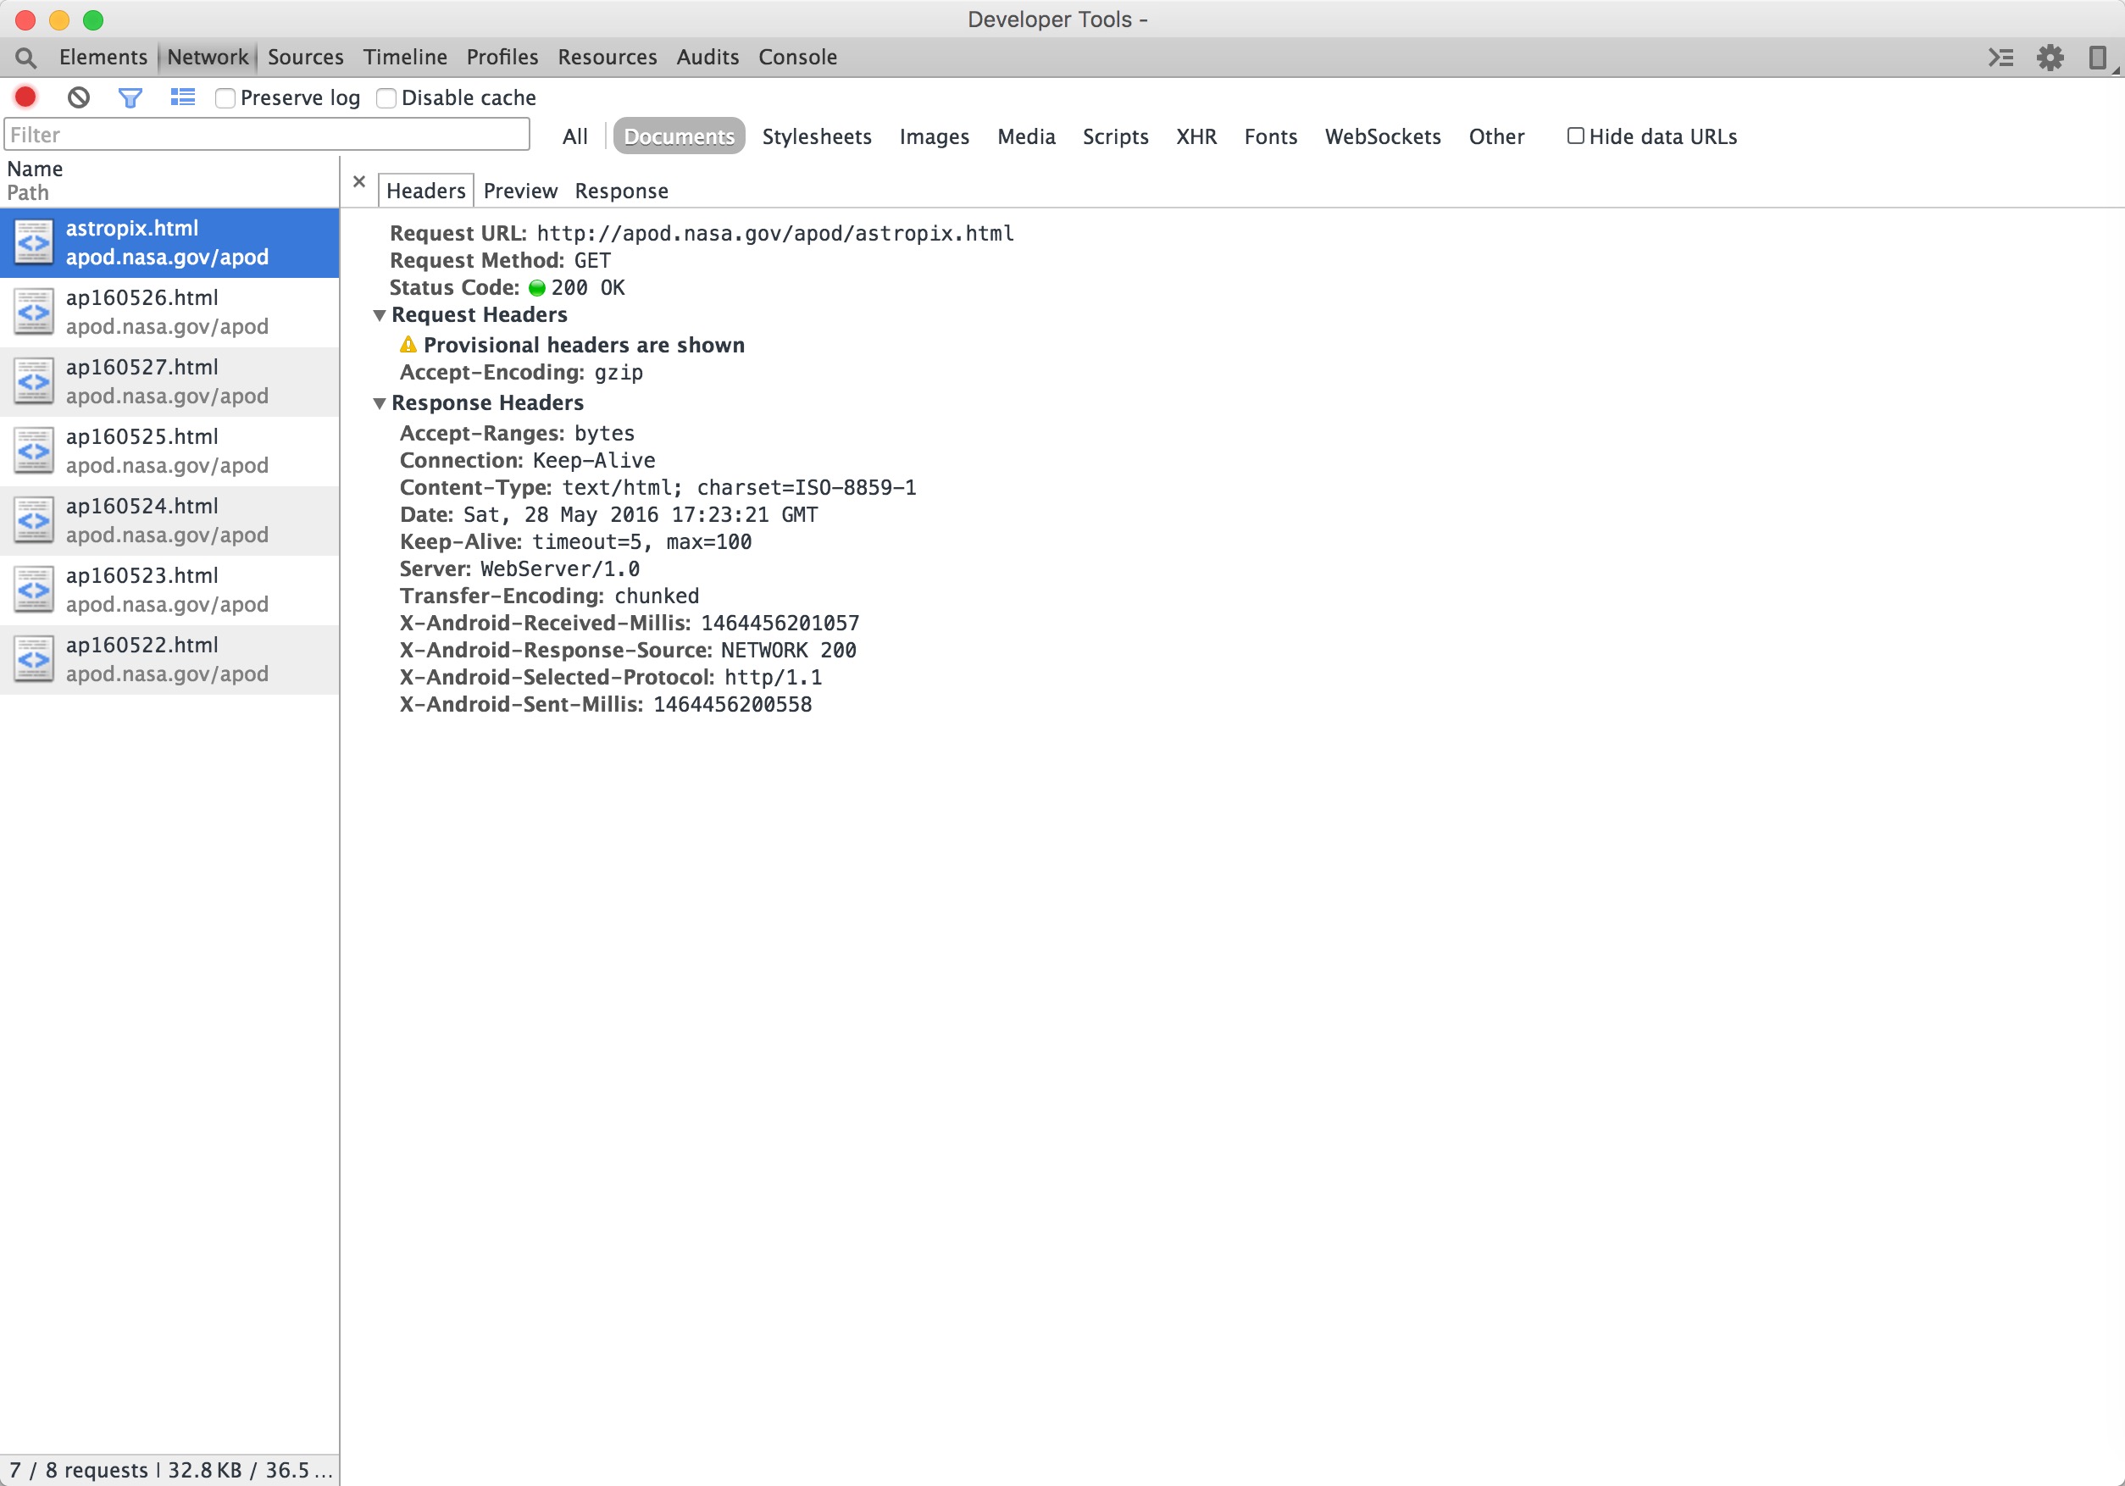
Task: Filter requests by XHR type
Action: (x=1196, y=137)
